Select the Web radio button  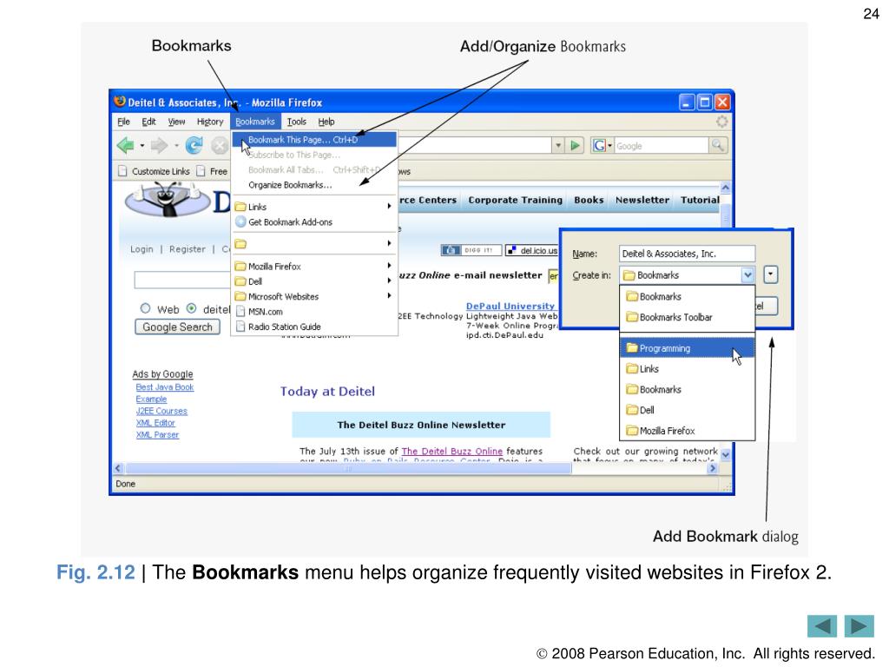(x=145, y=308)
